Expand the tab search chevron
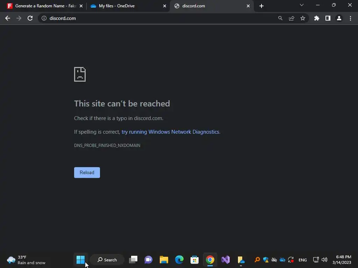The height and width of the screenshot is (268, 358). pos(302,5)
